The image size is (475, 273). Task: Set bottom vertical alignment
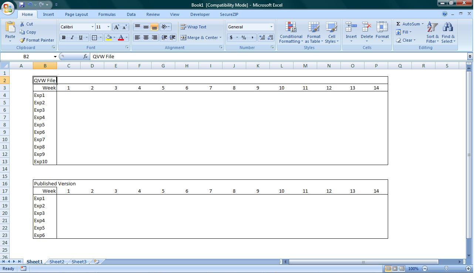click(x=154, y=27)
